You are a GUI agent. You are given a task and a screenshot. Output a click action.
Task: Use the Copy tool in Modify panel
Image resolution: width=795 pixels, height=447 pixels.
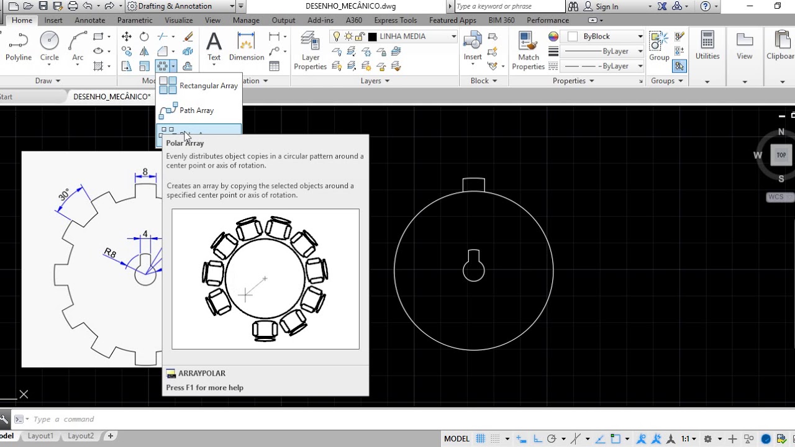click(x=127, y=52)
